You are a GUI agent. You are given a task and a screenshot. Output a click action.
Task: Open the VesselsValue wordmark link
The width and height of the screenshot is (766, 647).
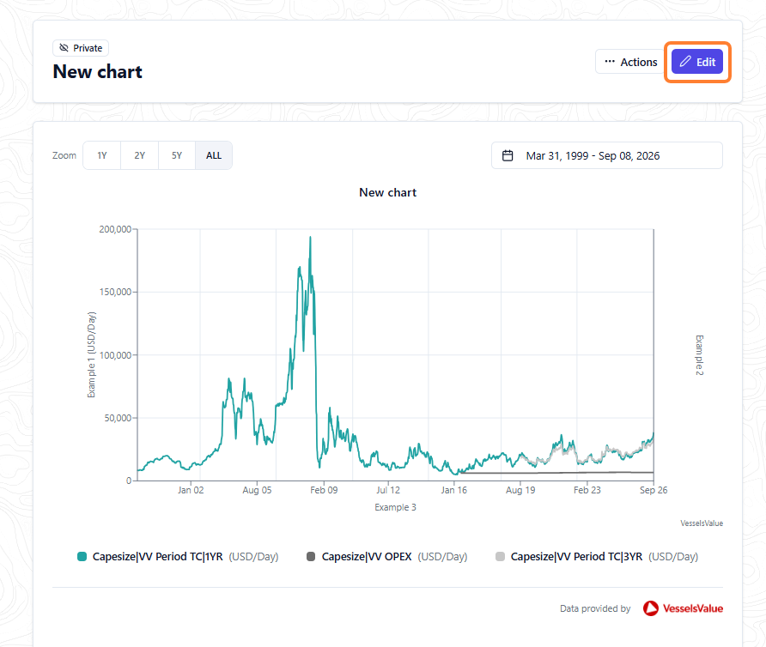pos(693,608)
